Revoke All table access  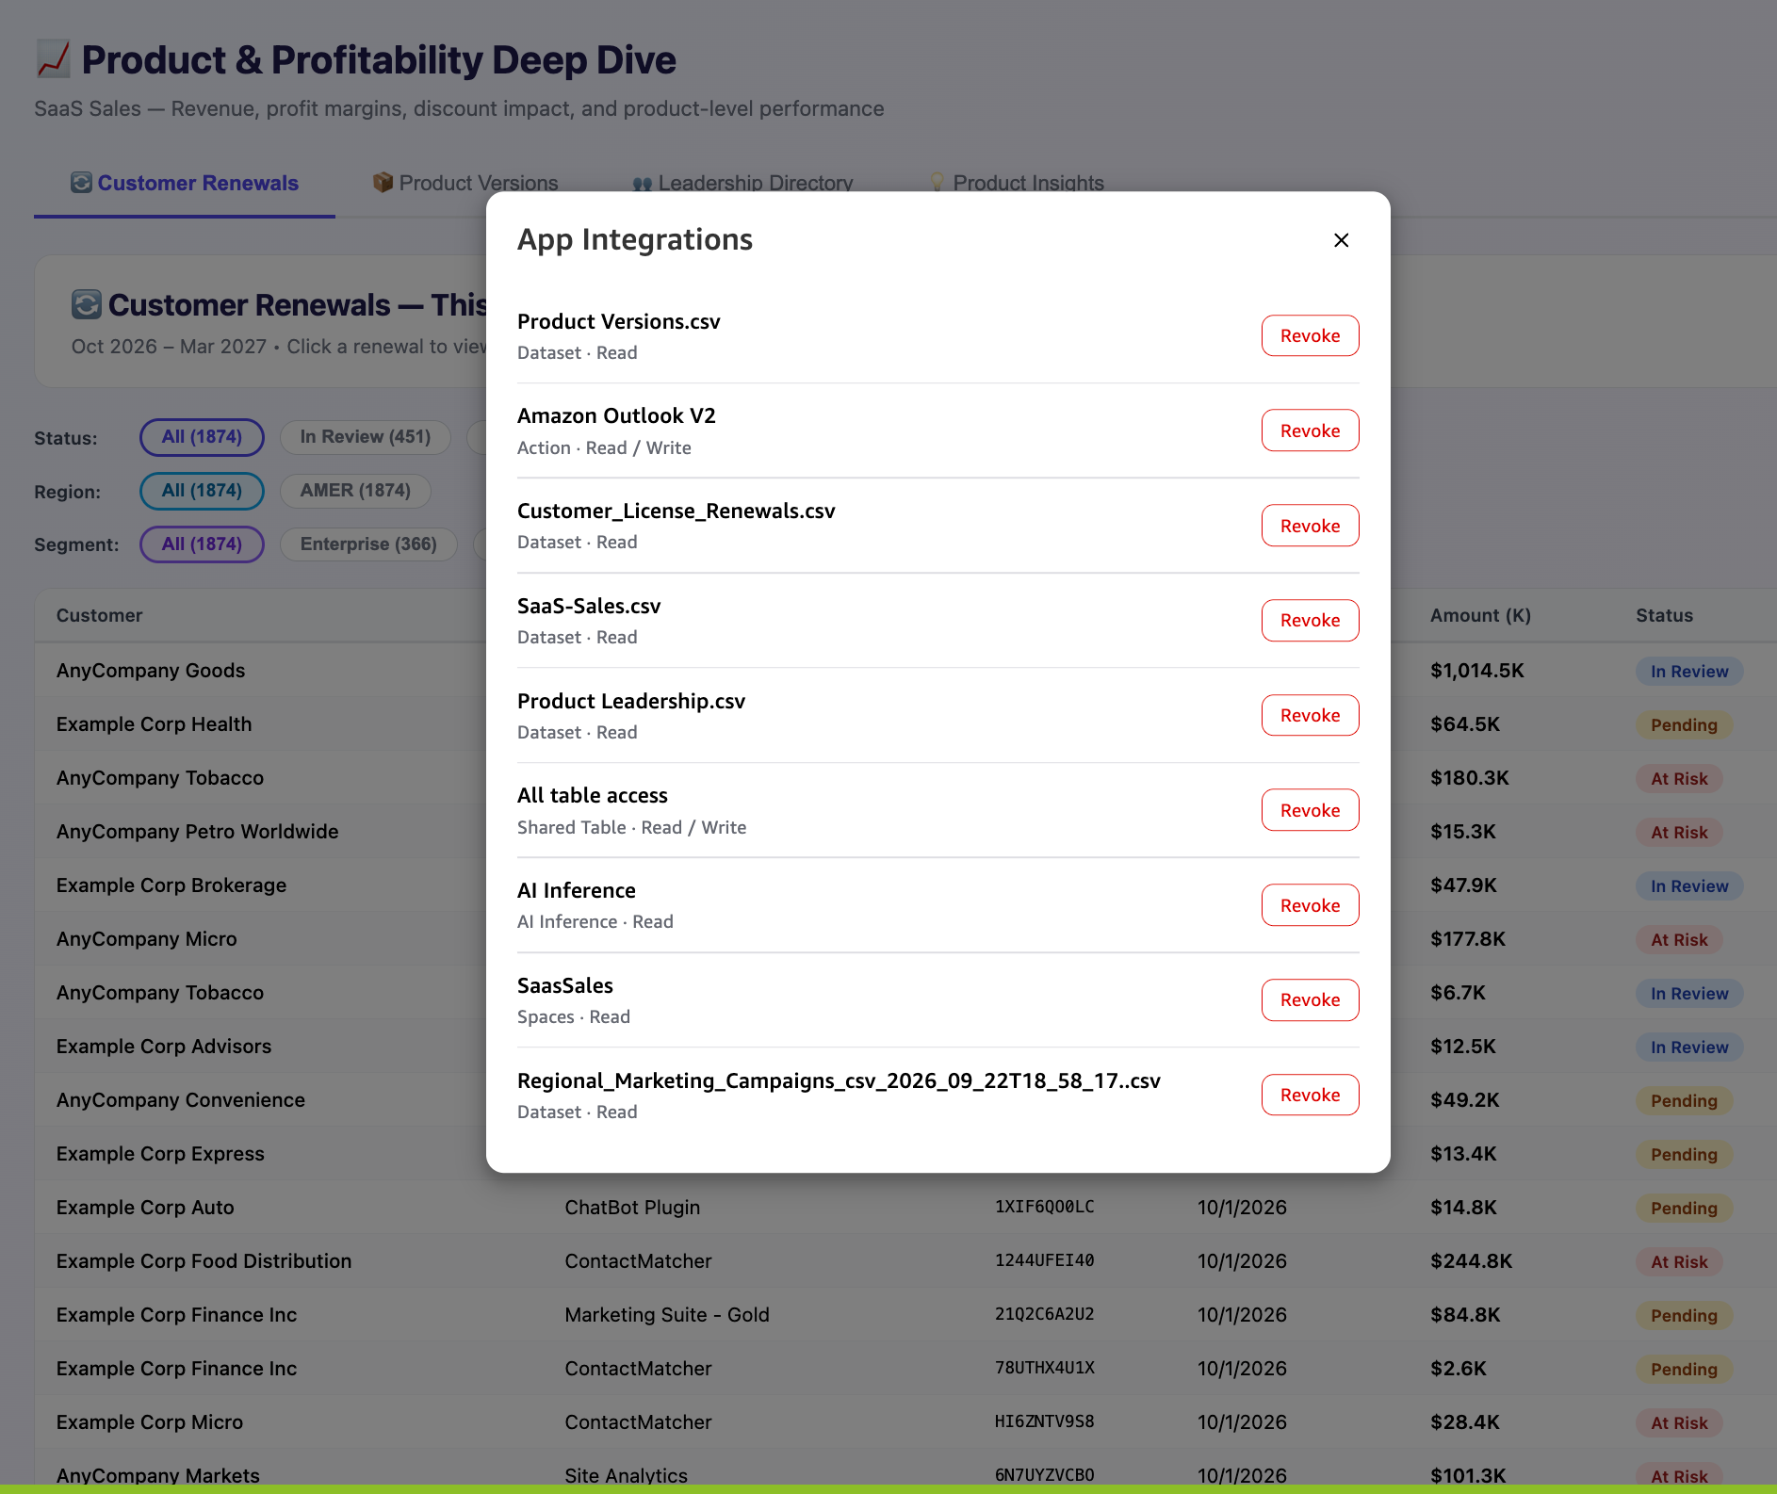point(1310,810)
